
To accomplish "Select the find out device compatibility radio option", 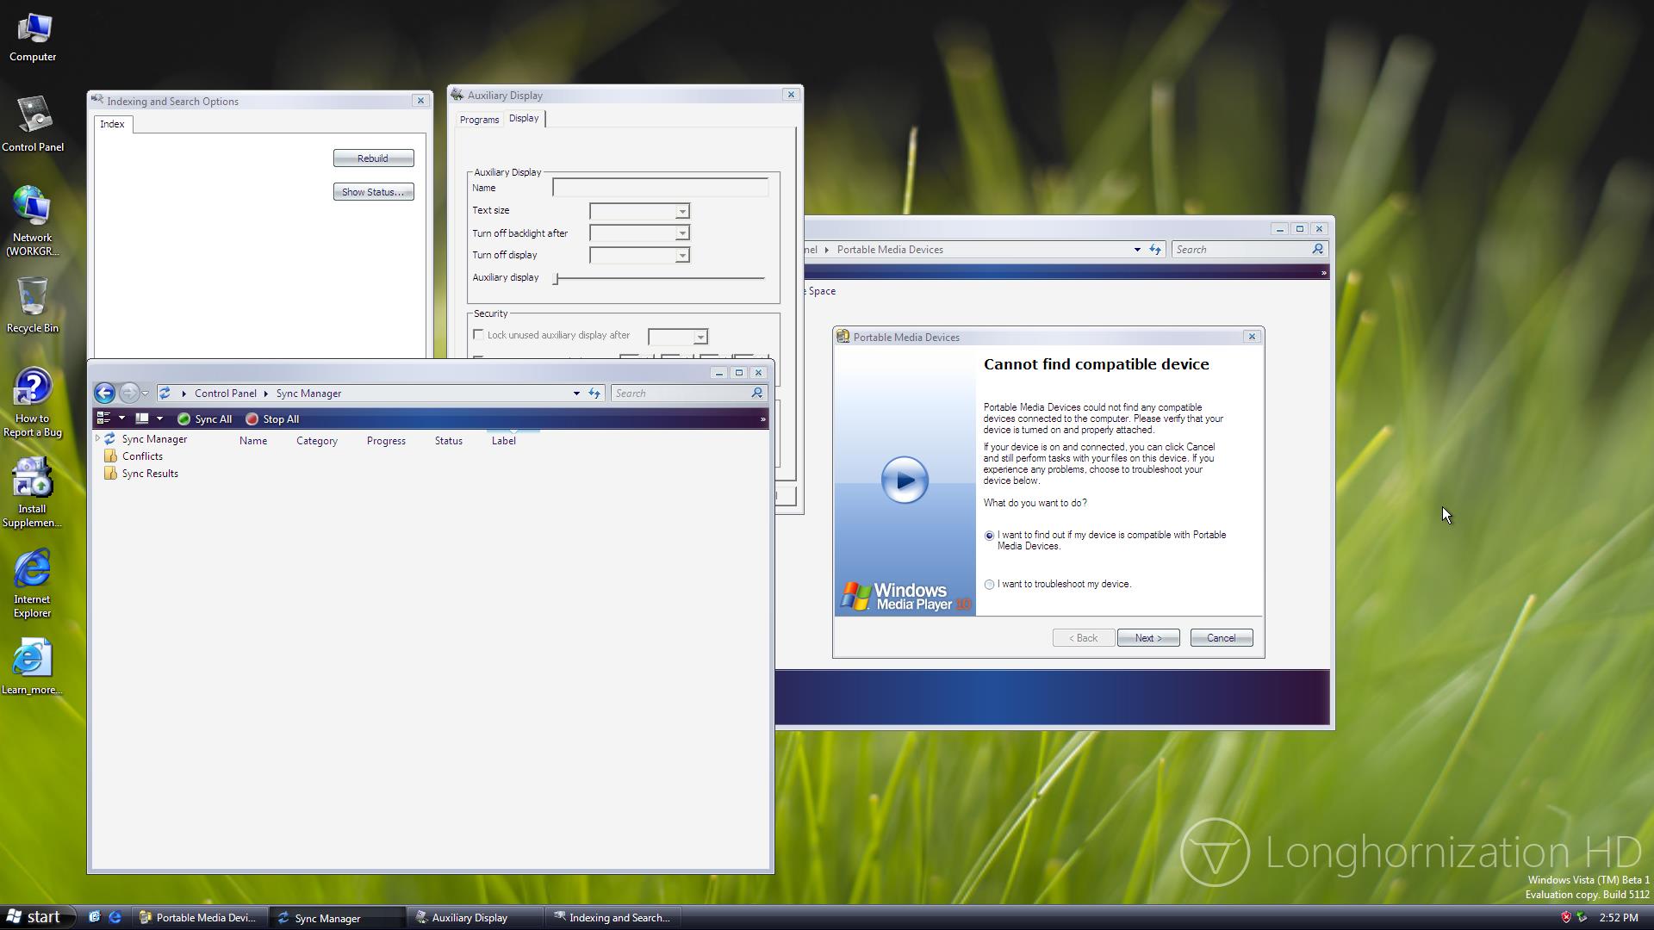I will click(x=989, y=536).
